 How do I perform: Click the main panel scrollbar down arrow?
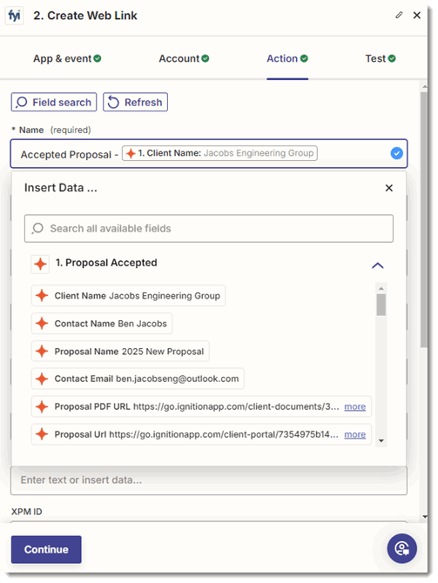(425, 517)
